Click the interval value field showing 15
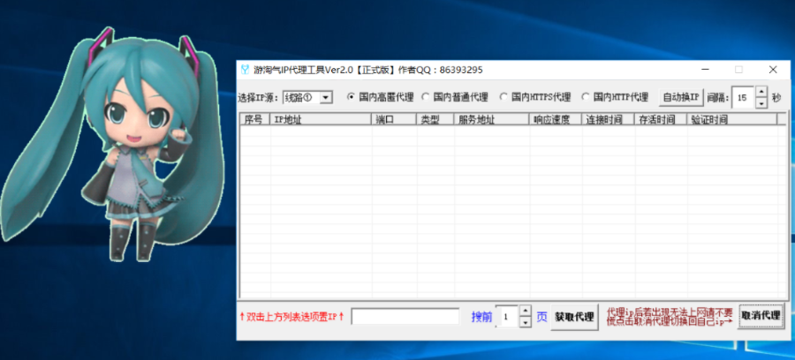This screenshot has width=795, height=360. pyautogui.click(x=743, y=97)
